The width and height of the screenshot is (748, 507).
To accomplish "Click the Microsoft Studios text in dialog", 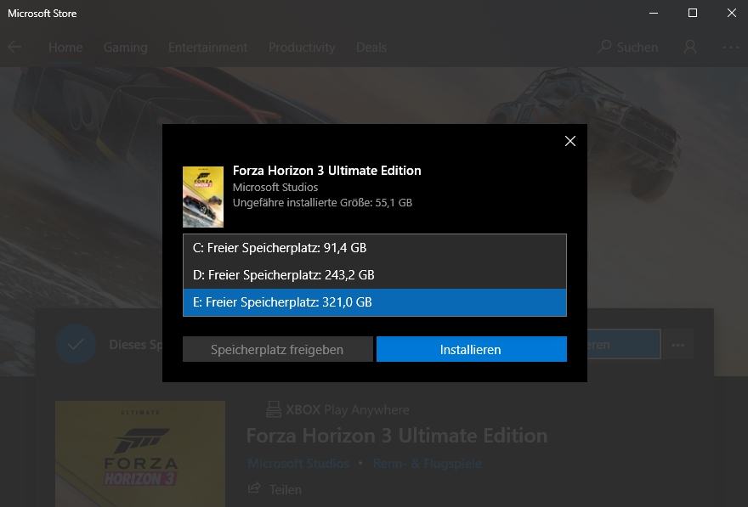I will tap(275, 188).
